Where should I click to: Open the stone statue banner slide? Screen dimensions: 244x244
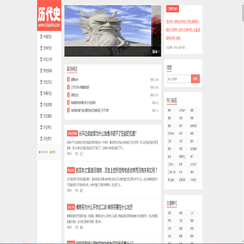(108, 30)
